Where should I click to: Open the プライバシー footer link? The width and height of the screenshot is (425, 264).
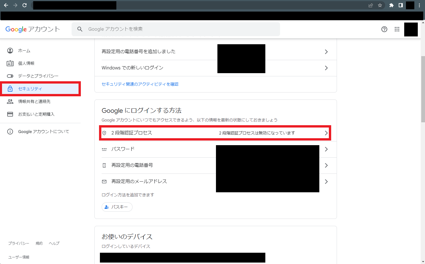point(19,243)
